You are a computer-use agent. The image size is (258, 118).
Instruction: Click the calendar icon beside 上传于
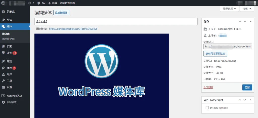pos(205,29)
